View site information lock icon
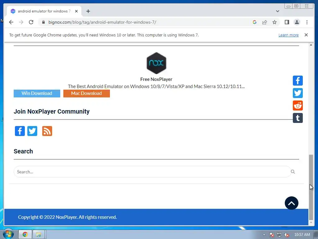This screenshot has width=318, height=239. [x=43, y=22]
